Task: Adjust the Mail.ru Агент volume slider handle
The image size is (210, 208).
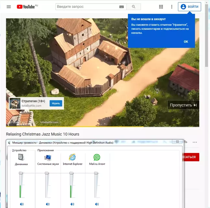Action: [96, 173]
